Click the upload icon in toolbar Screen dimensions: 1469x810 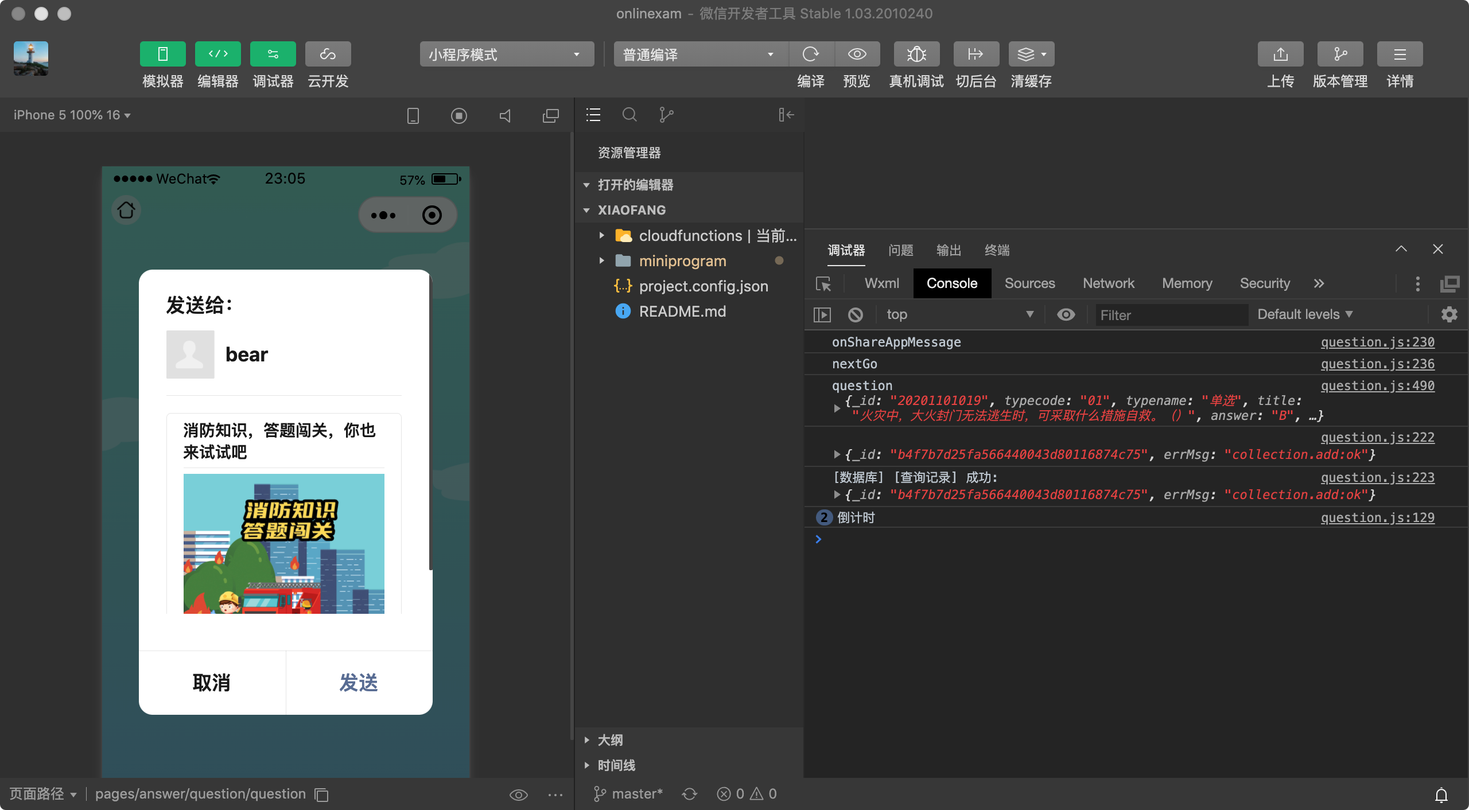click(1280, 54)
